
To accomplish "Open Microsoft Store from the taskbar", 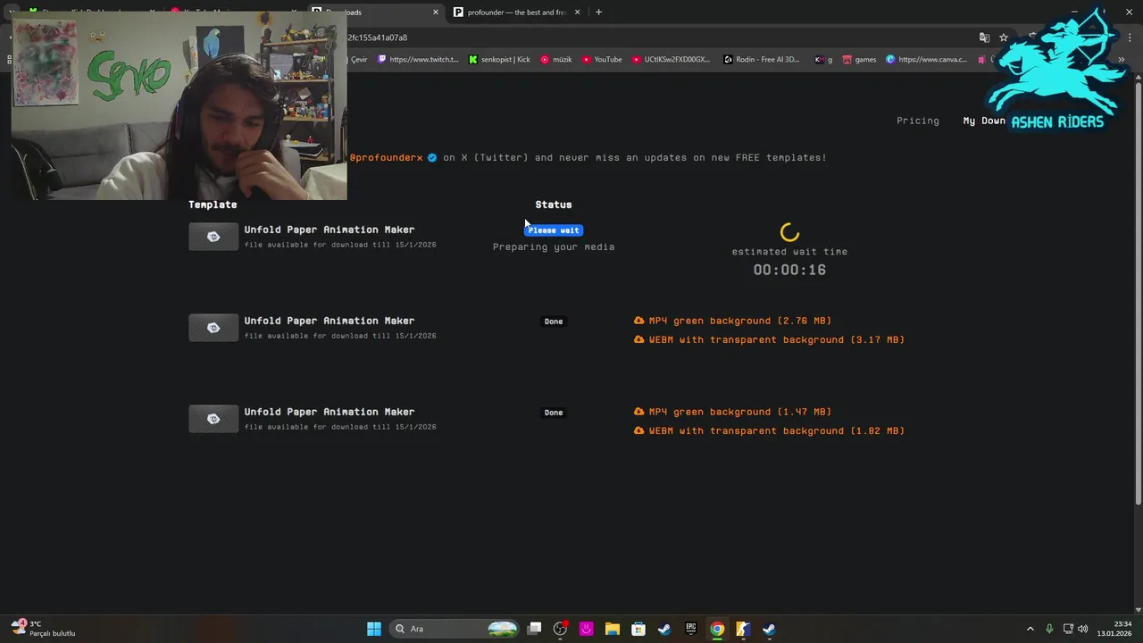I will [x=638, y=629].
